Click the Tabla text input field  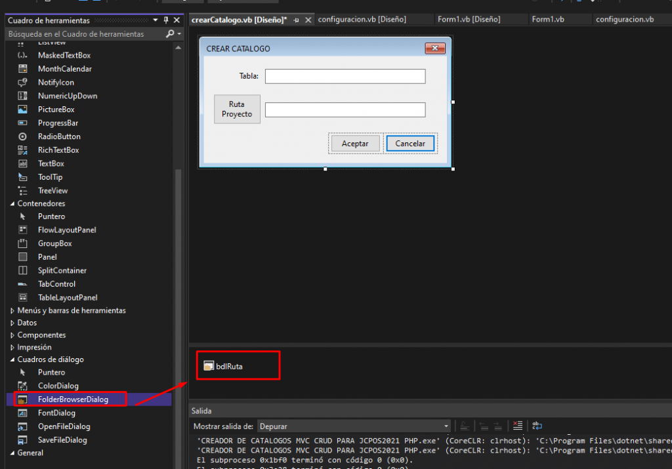tap(345, 77)
